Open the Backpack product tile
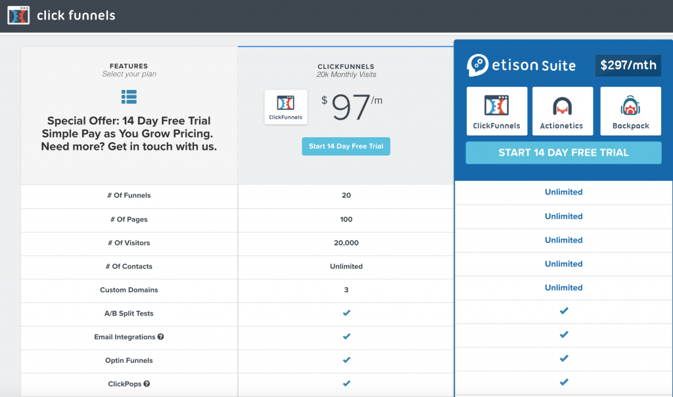Viewport: 673px width, 397px height. click(630, 111)
